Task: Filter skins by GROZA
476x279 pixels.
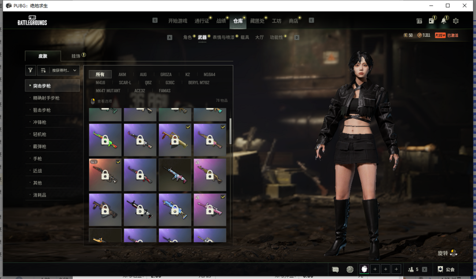Action: click(166, 74)
